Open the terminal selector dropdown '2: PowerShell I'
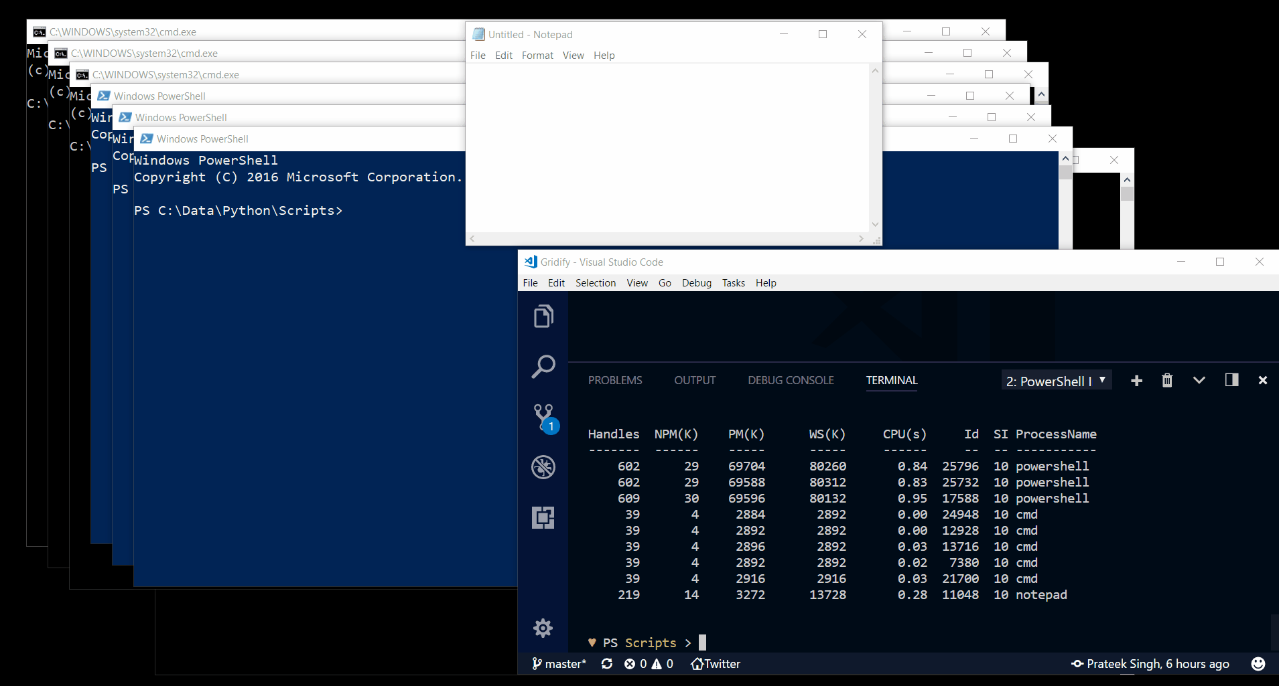Screen dimensions: 1279x686 coord(1057,381)
